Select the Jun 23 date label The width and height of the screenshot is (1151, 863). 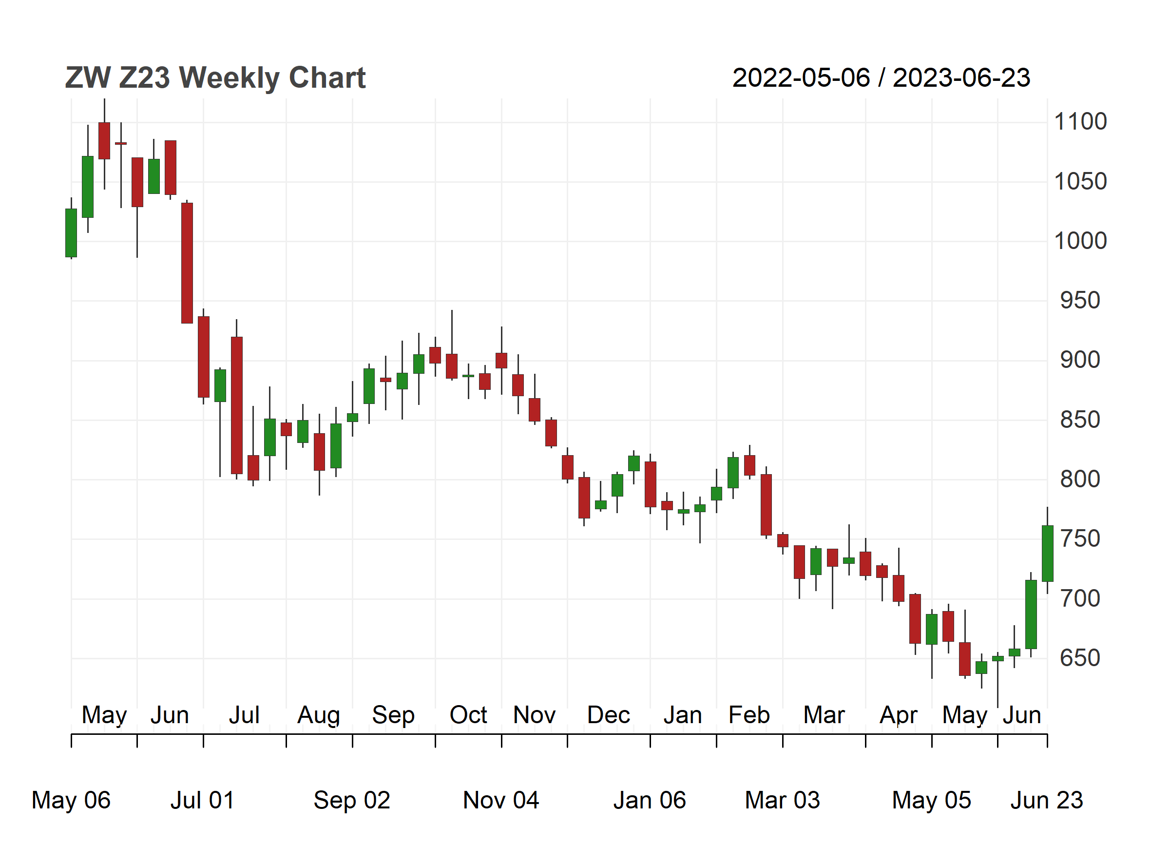click(1046, 800)
